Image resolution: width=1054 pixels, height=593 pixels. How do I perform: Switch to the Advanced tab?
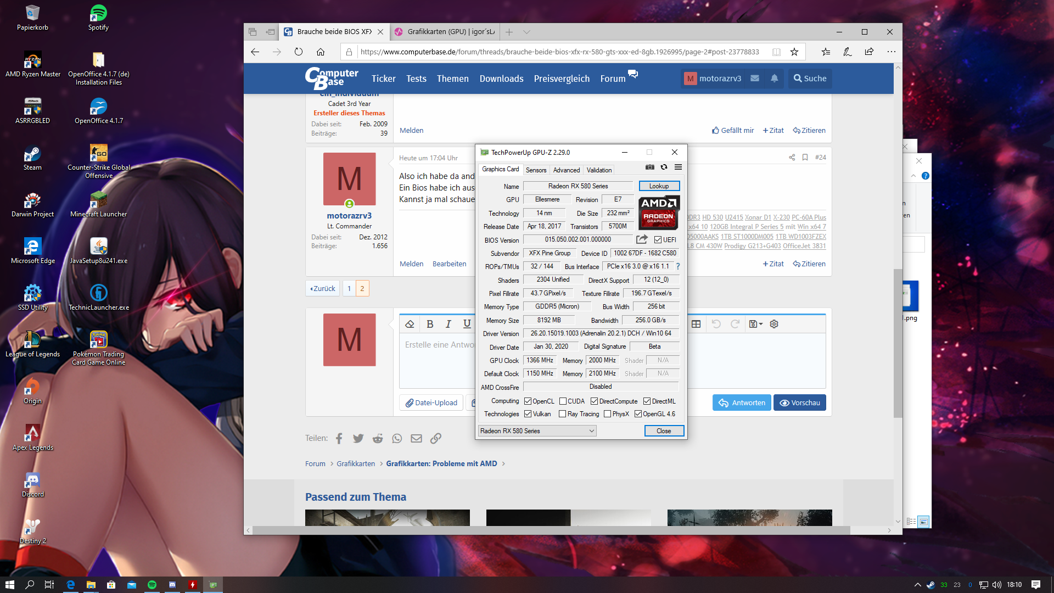566,170
